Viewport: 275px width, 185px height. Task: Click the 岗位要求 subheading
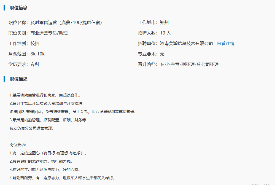pos(18,145)
